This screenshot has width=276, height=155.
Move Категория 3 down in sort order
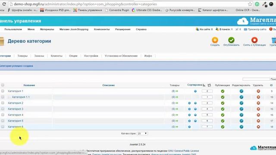(195, 109)
